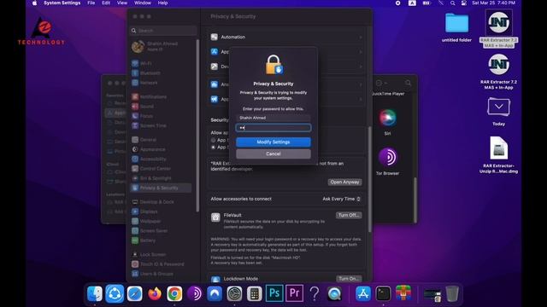Open Shahin Ahmed Apple ID in sidebar
Viewport: 547px width, 307px height.
pos(156,46)
